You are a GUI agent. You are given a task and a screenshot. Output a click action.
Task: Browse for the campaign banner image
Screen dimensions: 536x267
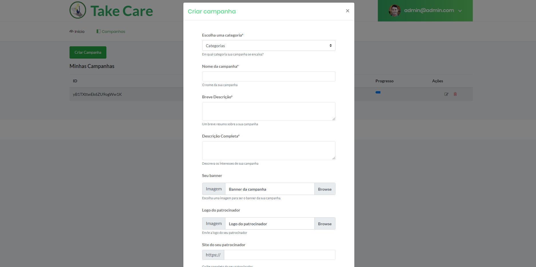[325, 189]
